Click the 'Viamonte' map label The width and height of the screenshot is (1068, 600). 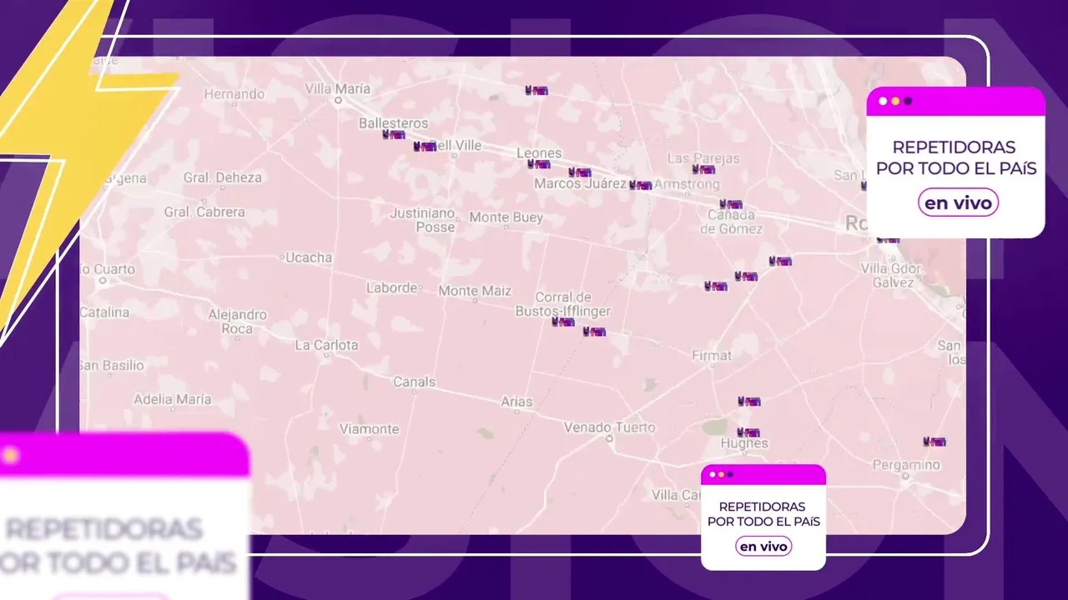[x=369, y=429]
